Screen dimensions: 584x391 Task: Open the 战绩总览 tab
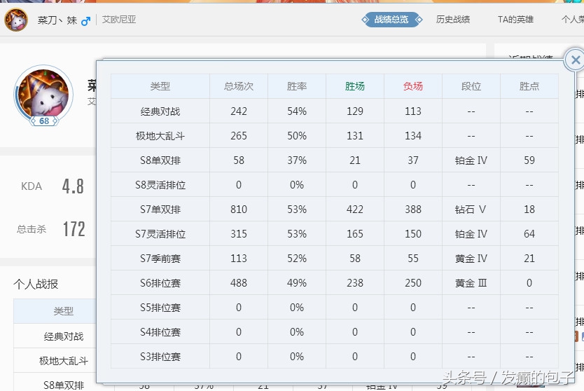pyautogui.click(x=391, y=20)
